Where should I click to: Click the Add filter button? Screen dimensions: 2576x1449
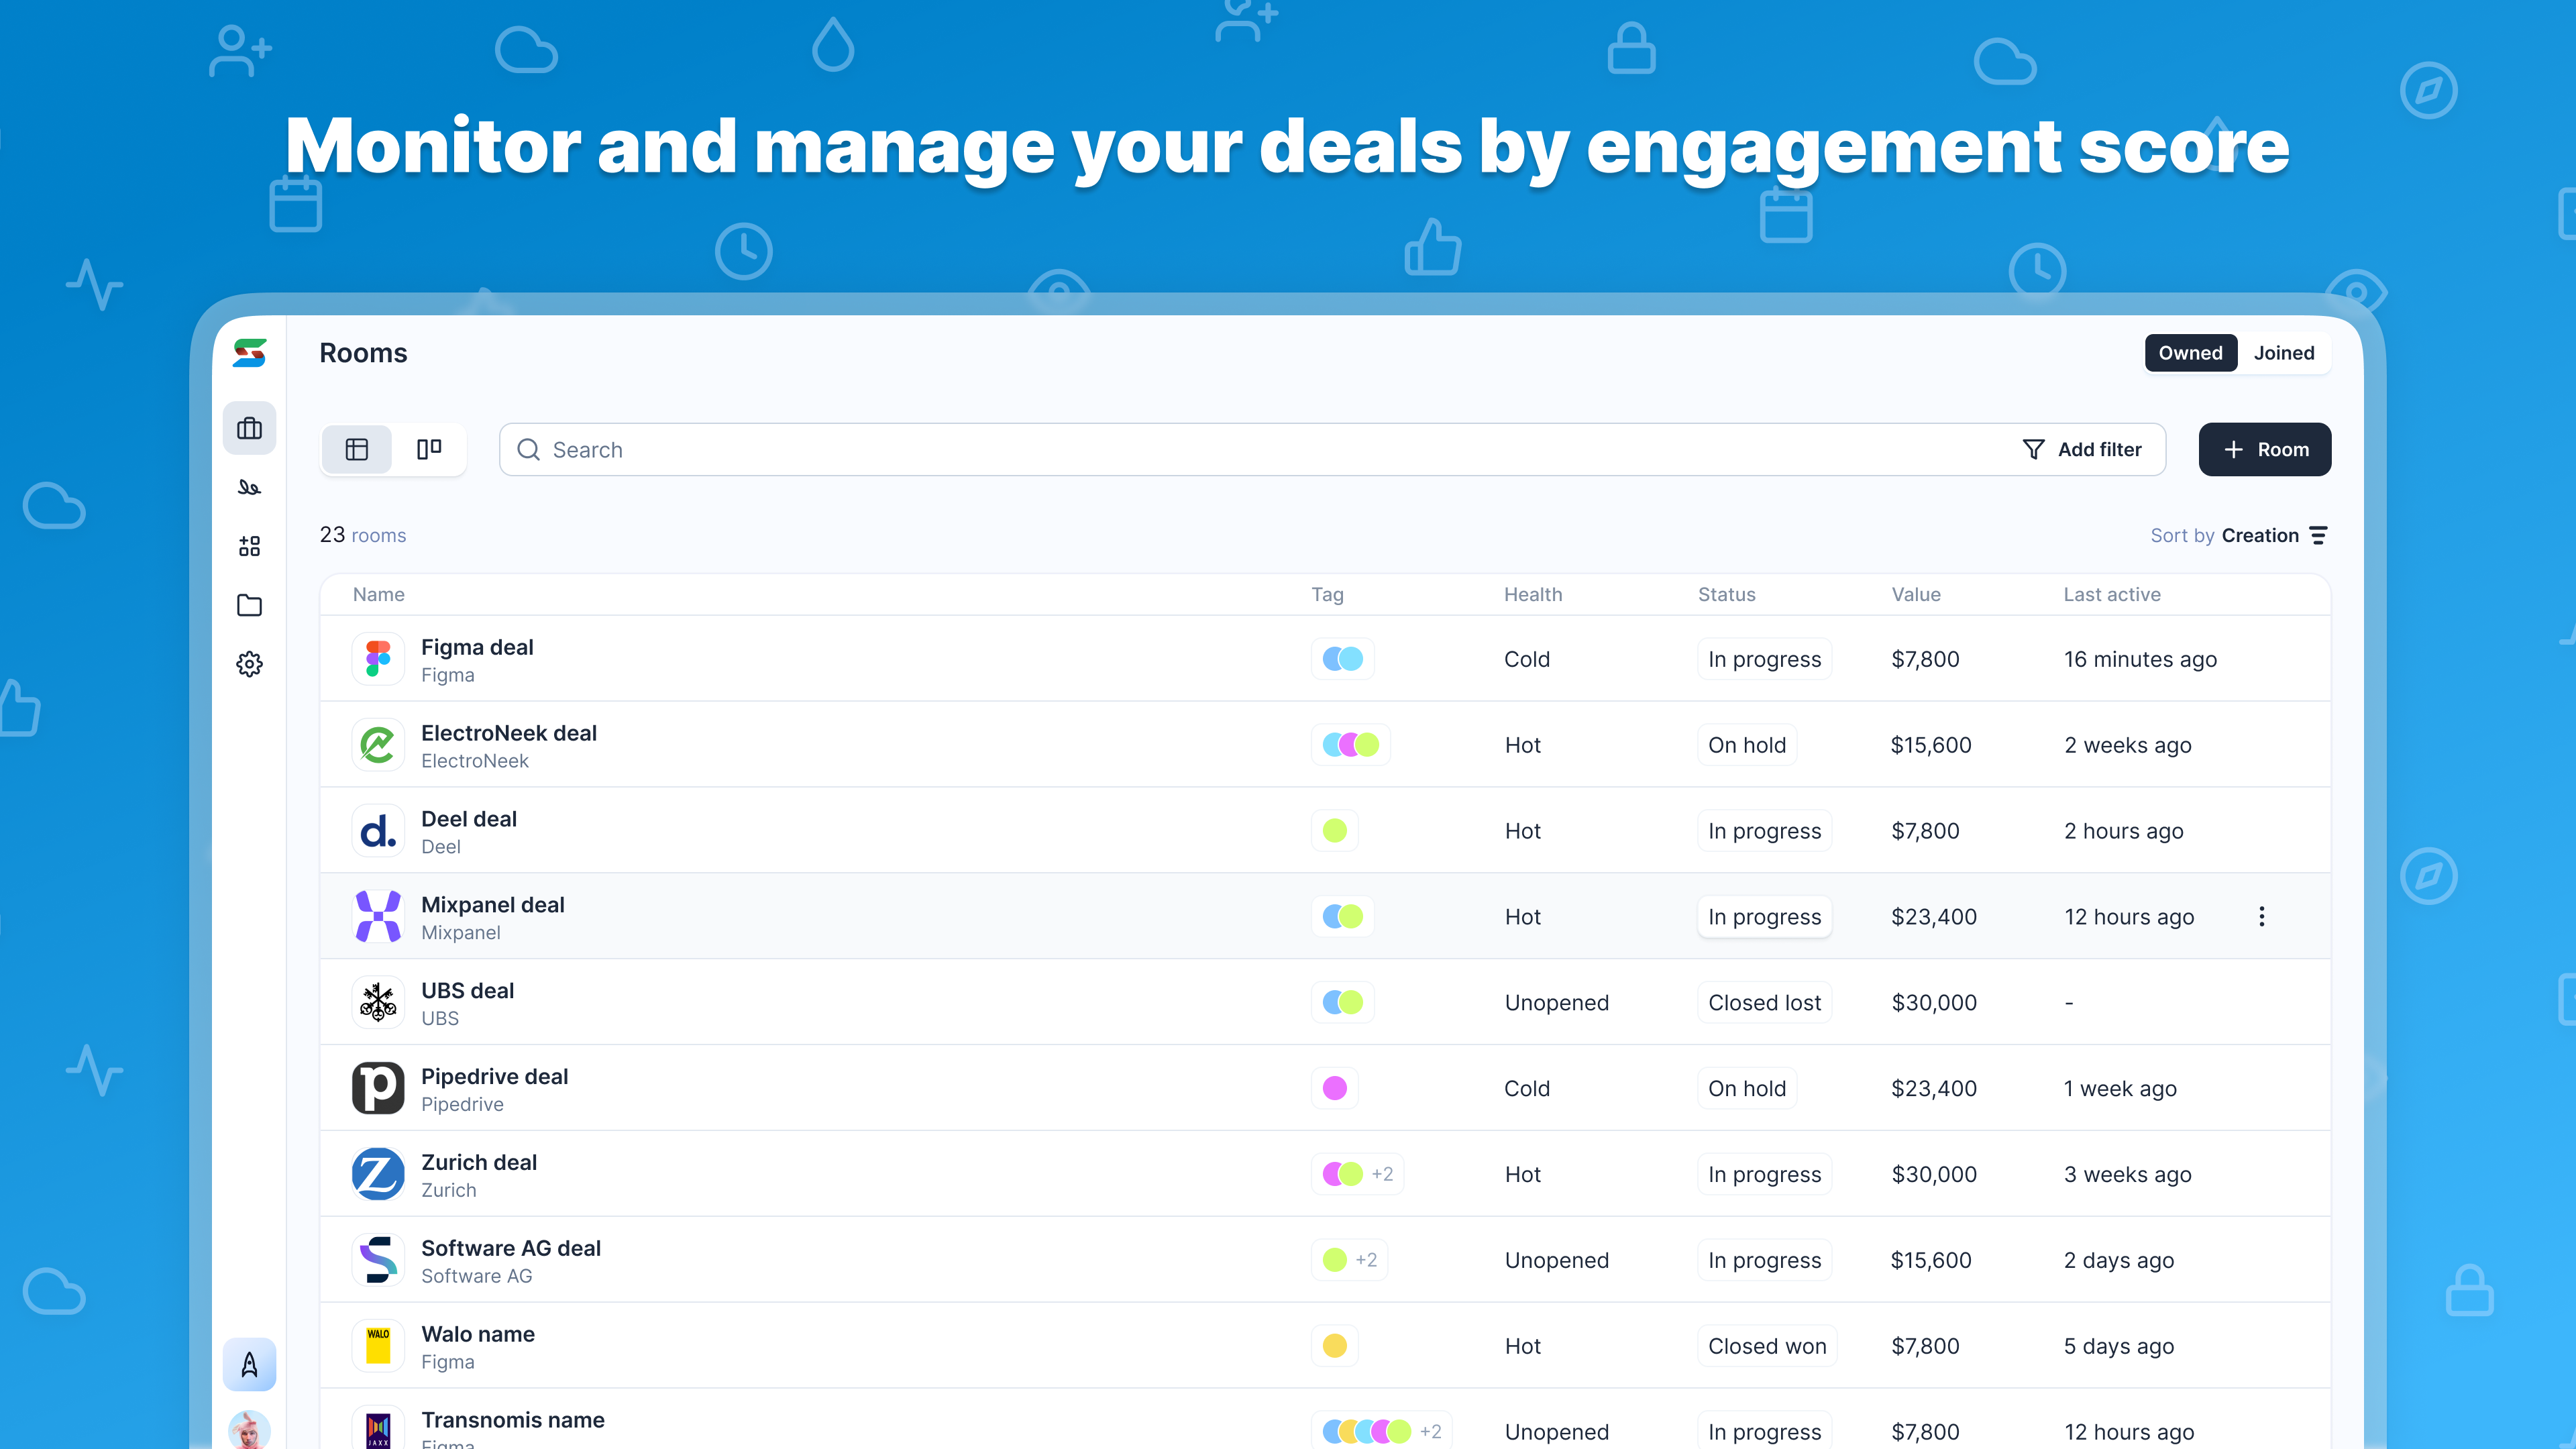point(2082,449)
